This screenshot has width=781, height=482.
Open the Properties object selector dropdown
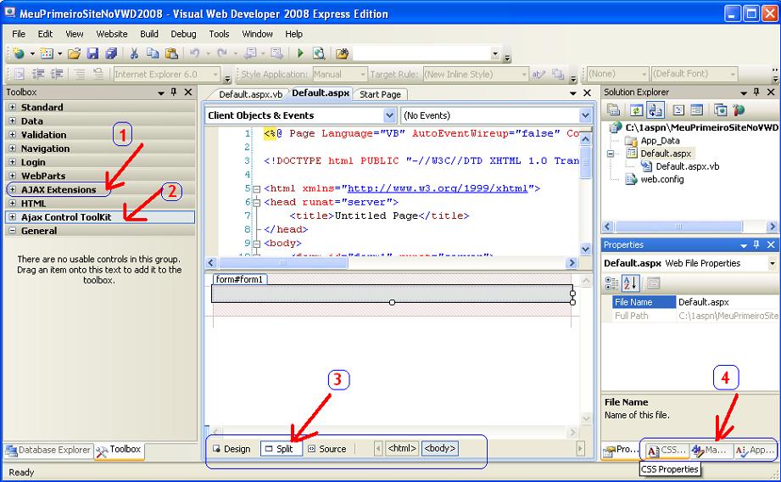(772, 263)
